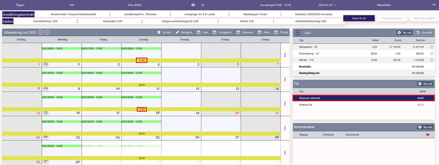The height and width of the screenshot is (165, 439).
Task: Remove the Månadslön - 30 row
Action: coord(432,47)
